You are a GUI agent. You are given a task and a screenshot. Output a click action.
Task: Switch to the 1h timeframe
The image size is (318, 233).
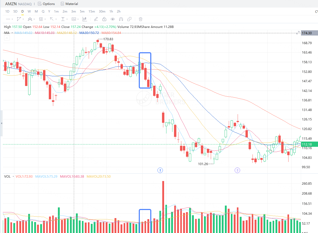click(111, 11)
